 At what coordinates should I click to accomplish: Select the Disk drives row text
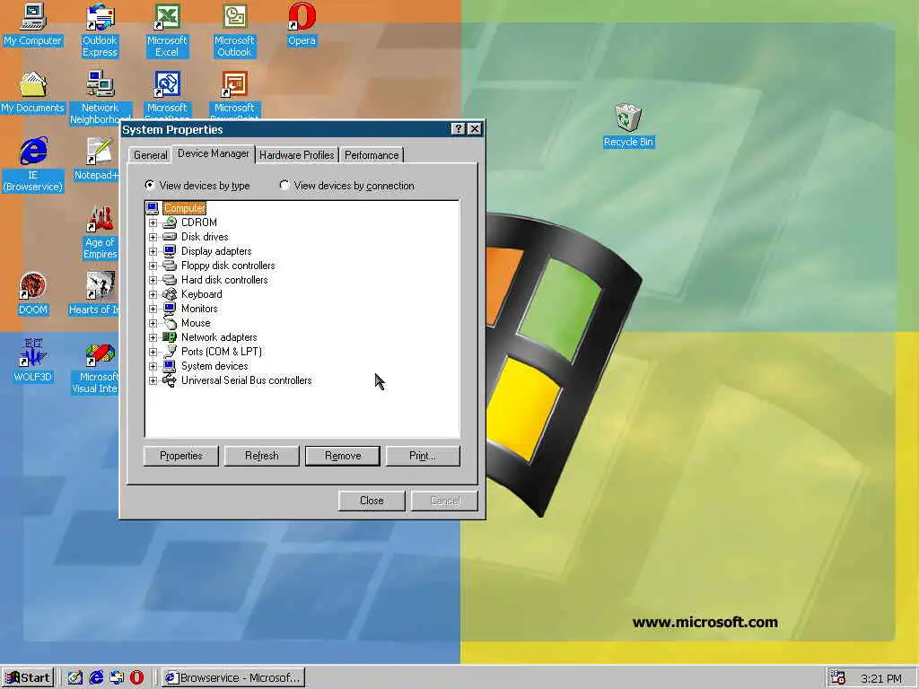point(205,237)
